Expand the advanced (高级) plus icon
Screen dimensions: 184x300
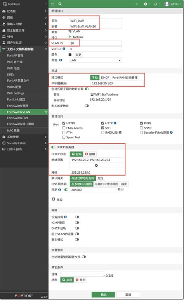coord(54,199)
